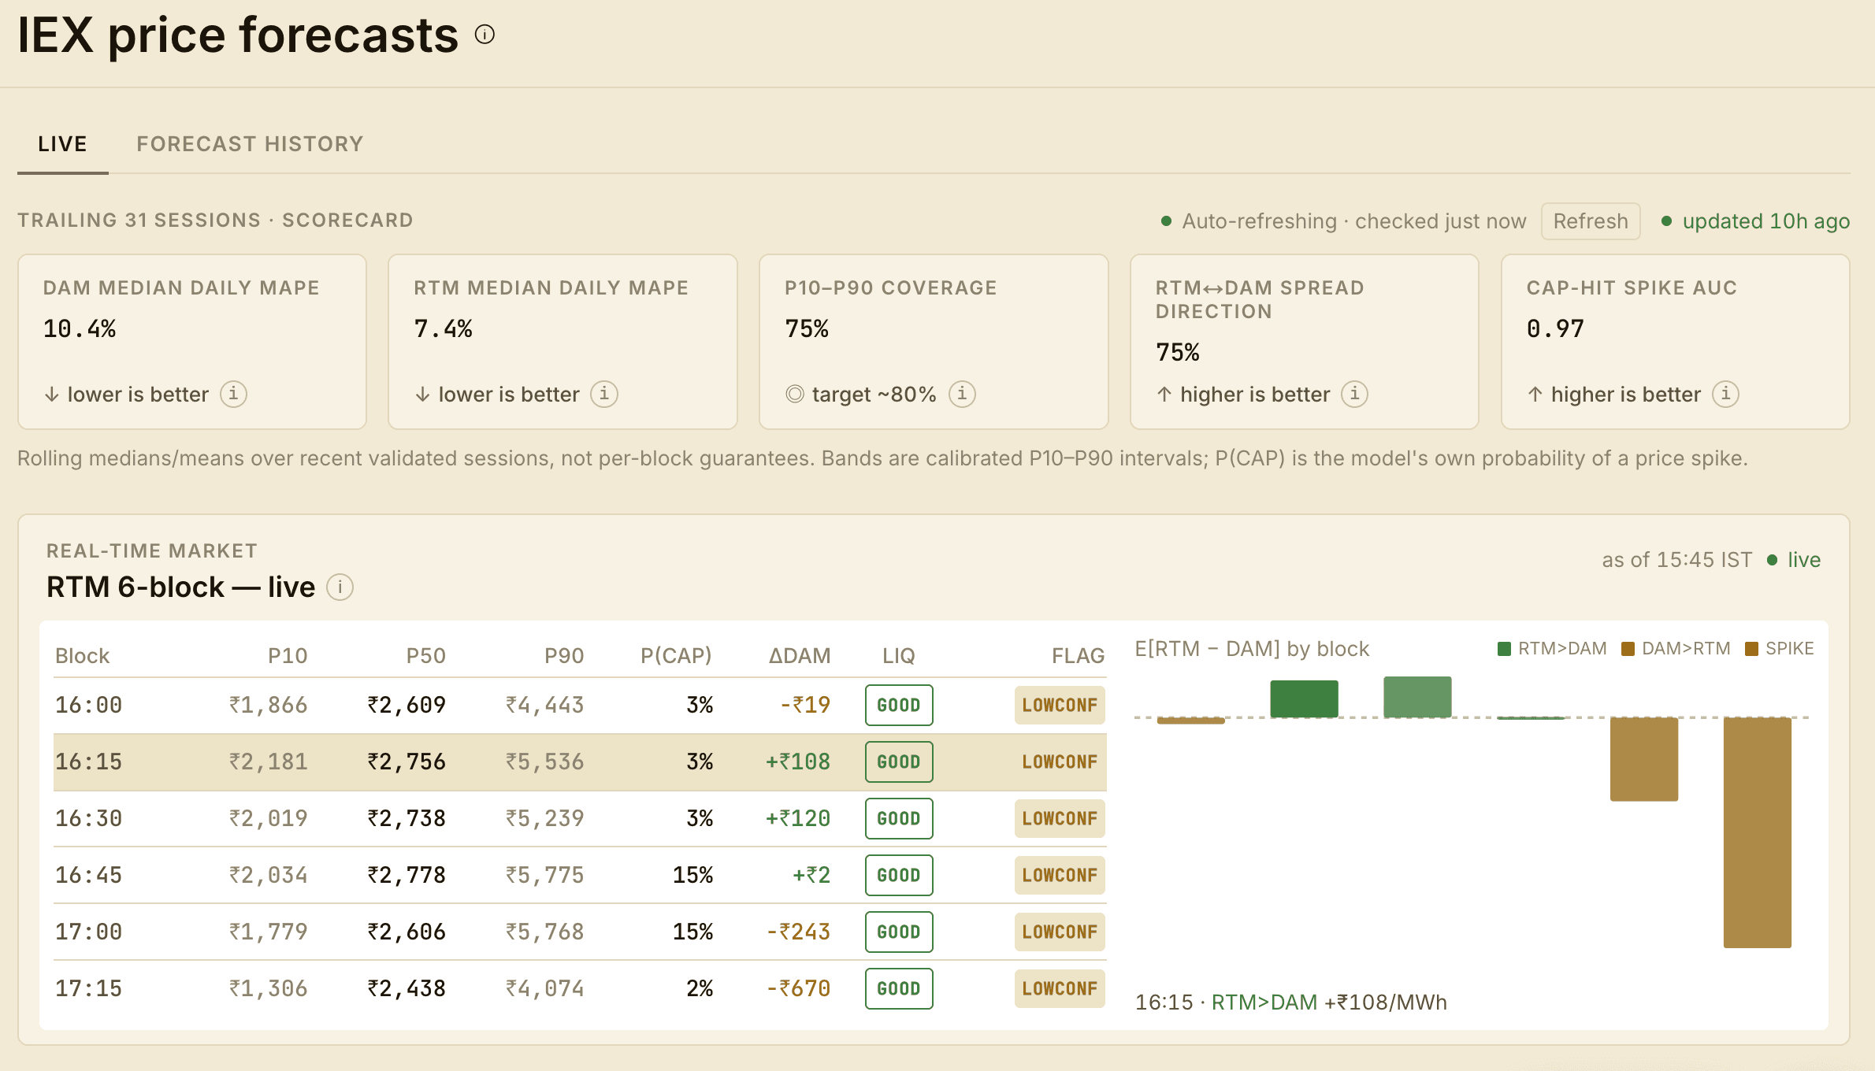Click the P50 column header
This screenshot has width=1875, height=1071.
425,656
